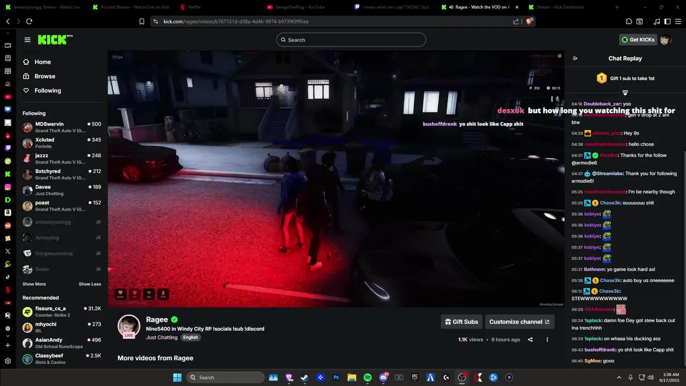The image size is (686, 386).
Task: Open Instagram from the browser sidebar
Action: (8, 187)
